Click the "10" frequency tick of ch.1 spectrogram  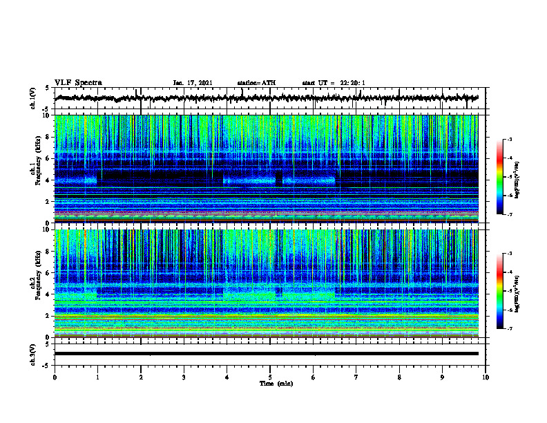pyautogui.click(x=48, y=115)
